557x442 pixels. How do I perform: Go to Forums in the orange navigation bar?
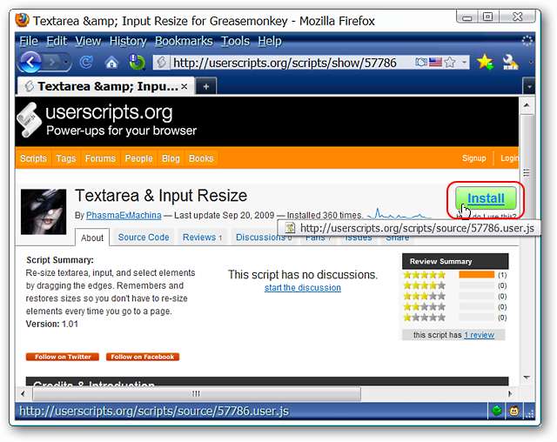point(100,158)
